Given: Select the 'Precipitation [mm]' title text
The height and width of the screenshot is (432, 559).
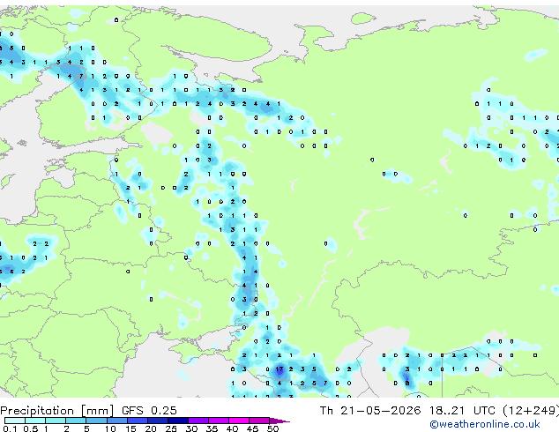Looking at the screenshot, I should (56, 411).
